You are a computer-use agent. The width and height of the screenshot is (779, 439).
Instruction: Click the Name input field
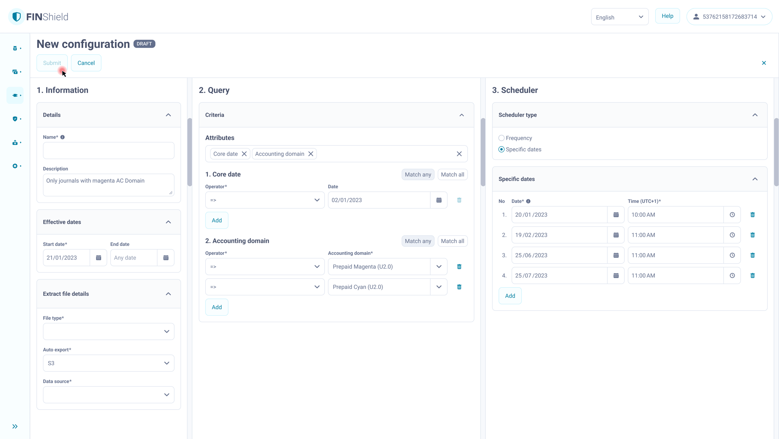click(108, 151)
